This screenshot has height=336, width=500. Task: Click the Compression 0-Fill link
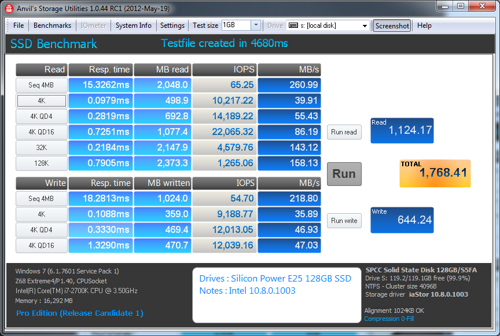click(389, 319)
